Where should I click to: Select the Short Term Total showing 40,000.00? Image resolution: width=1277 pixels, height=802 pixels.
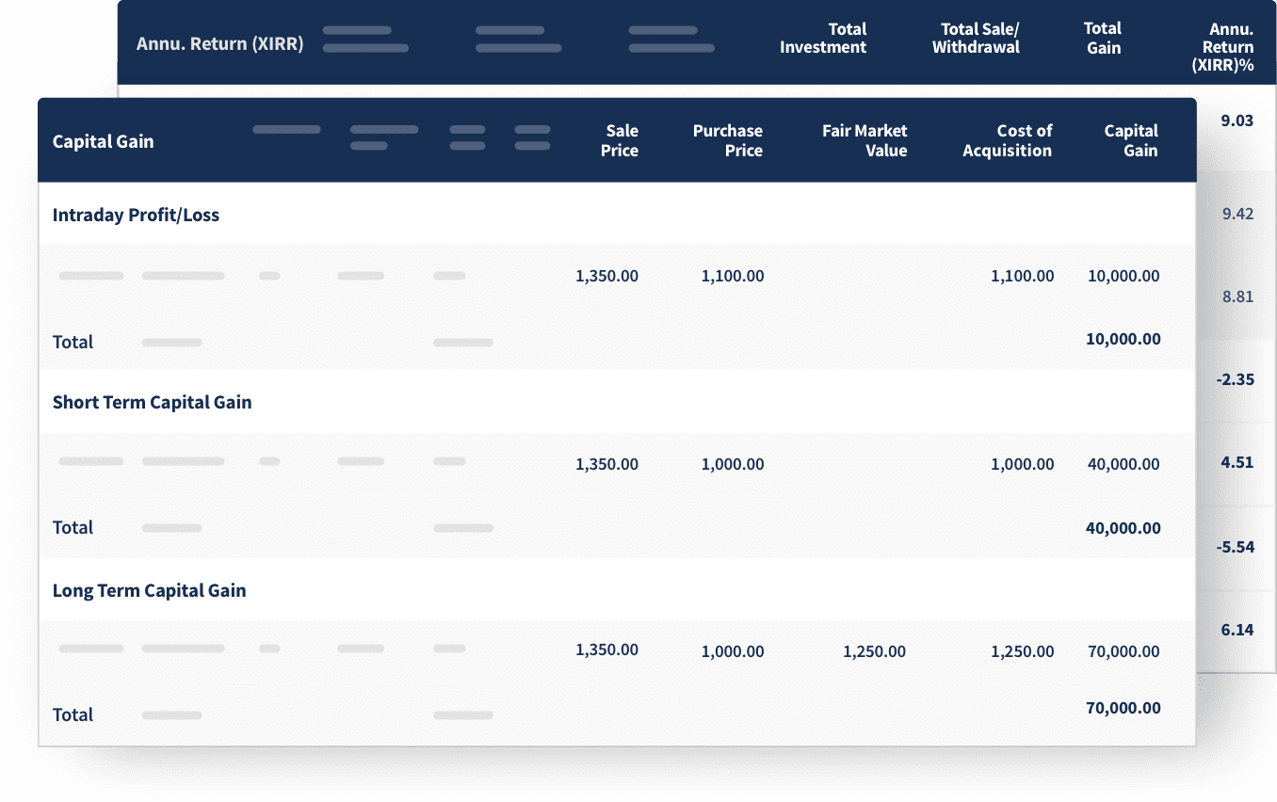pos(1123,528)
